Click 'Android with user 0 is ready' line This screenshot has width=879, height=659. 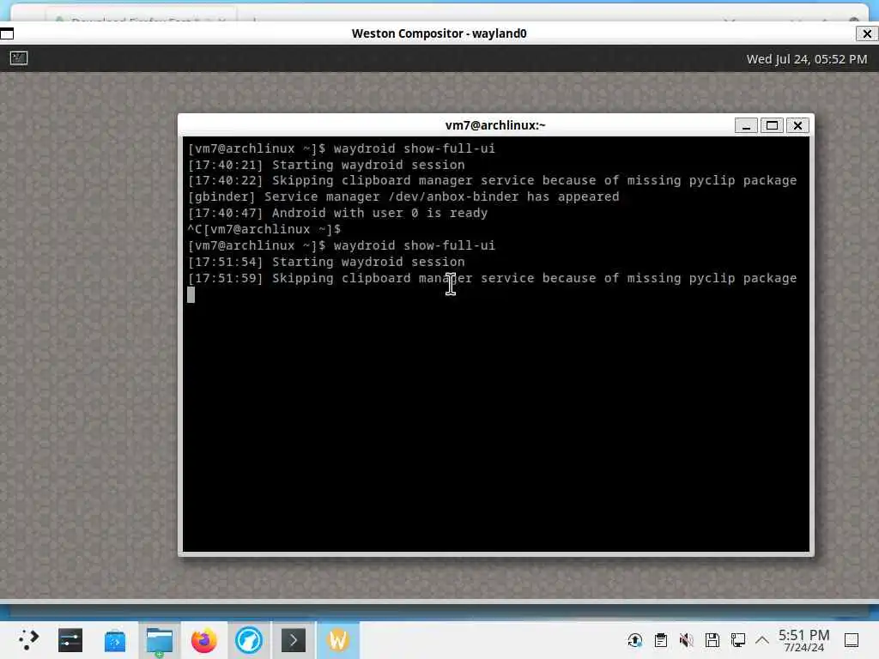point(337,213)
